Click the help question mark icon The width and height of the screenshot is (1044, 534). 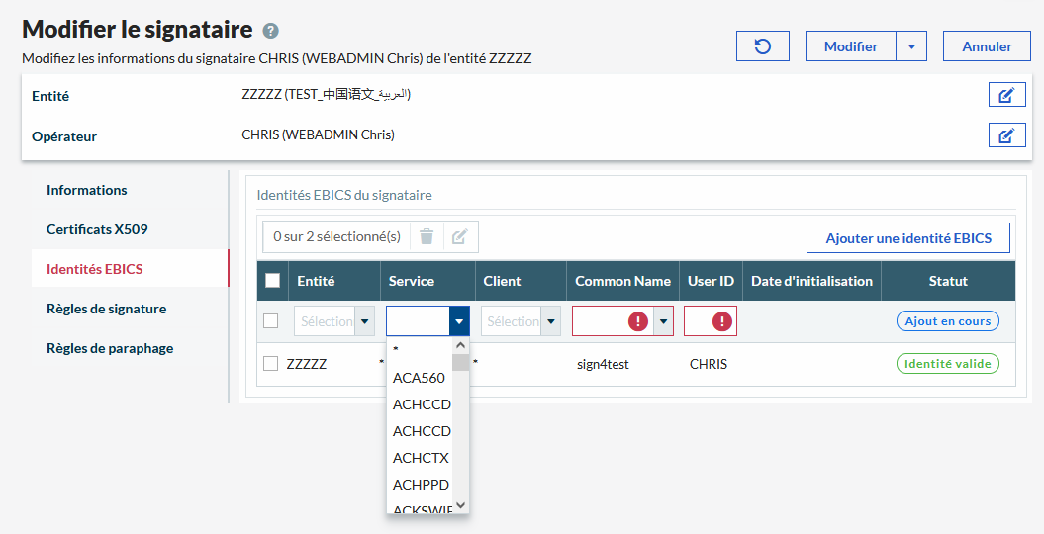271,31
